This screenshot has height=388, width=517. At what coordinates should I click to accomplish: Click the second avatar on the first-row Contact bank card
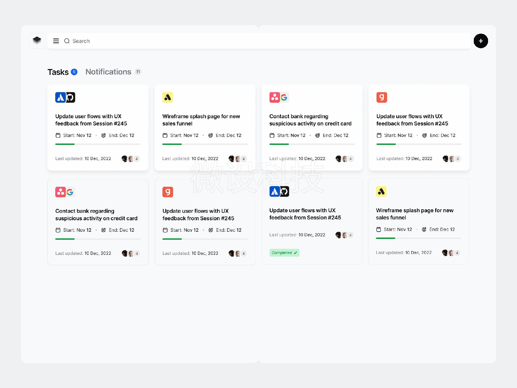[345, 159]
